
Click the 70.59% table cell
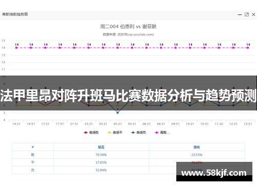101,155
